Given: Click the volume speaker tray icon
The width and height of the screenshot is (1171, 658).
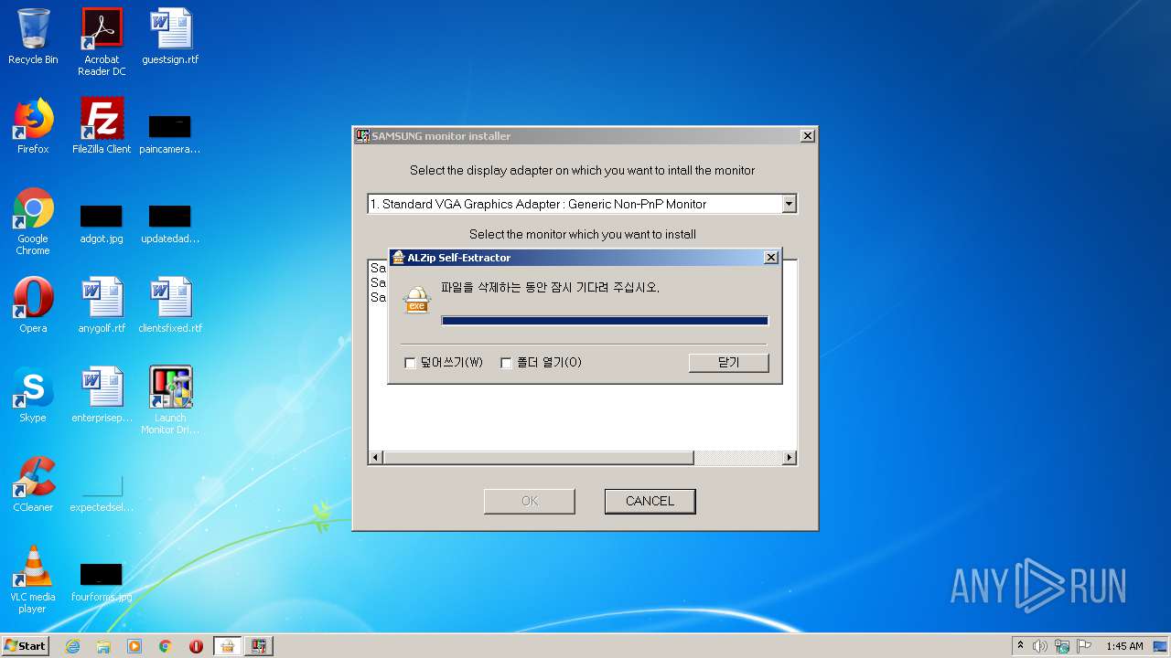Looking at the screenshot, I should [x=1040, y=646].
